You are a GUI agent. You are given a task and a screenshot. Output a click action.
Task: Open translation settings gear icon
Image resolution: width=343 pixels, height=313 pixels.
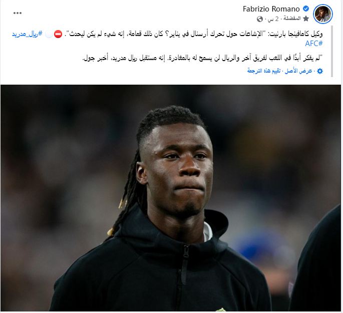[x=320, y=71]
